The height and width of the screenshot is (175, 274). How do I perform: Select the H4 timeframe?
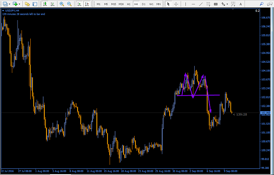136,4
